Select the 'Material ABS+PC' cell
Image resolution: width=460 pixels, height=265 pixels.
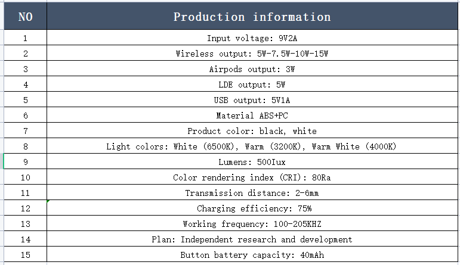pos(252,115)
